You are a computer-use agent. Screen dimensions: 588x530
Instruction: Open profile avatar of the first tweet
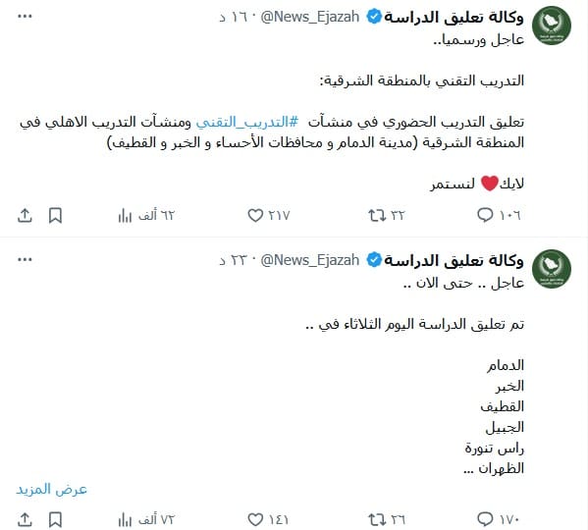pos(552,26)
